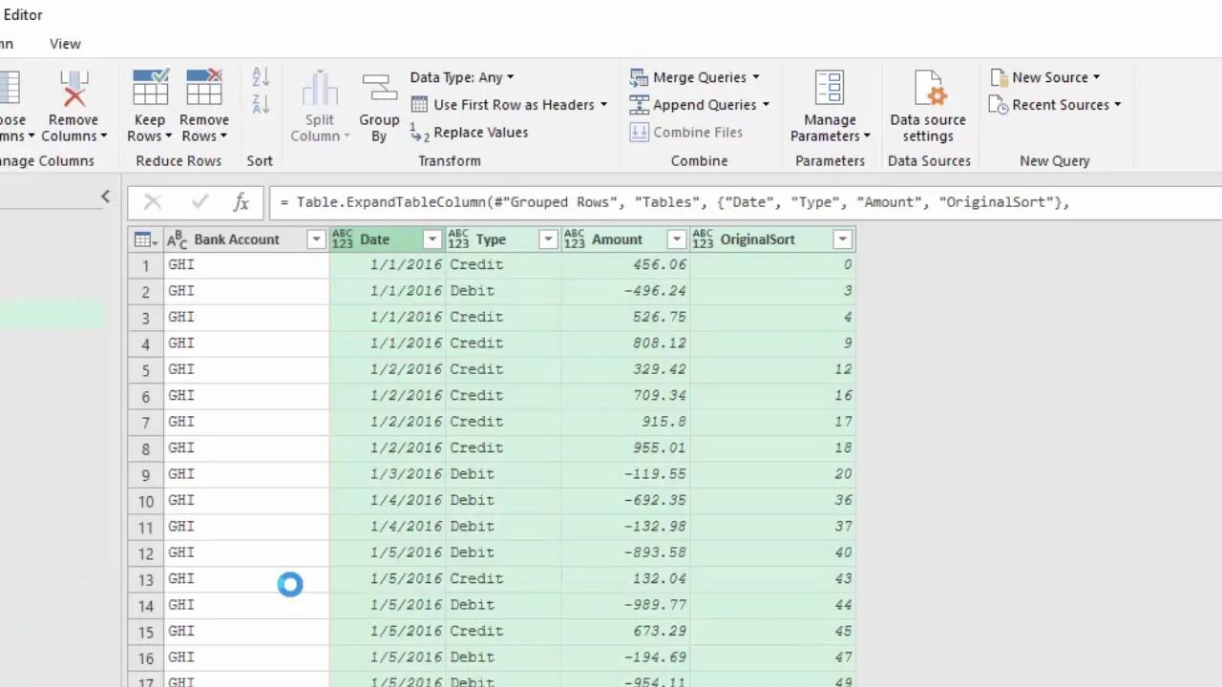The image size is (1222, 687).
Task: Sort descending with the Z-A icon
Action: (x=261, y=103)
